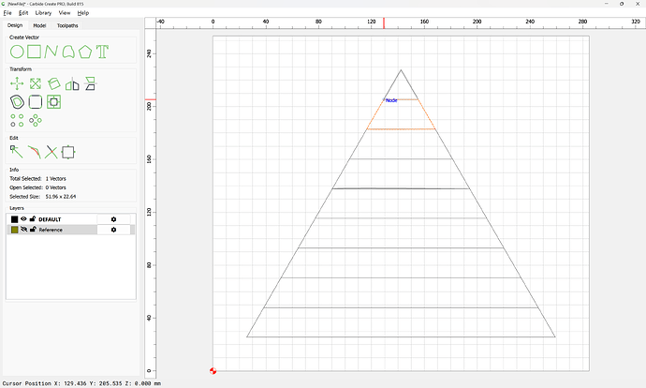Activate the Align vectors tool
This screenshot has height=388, width=646.
click(90, 83)
